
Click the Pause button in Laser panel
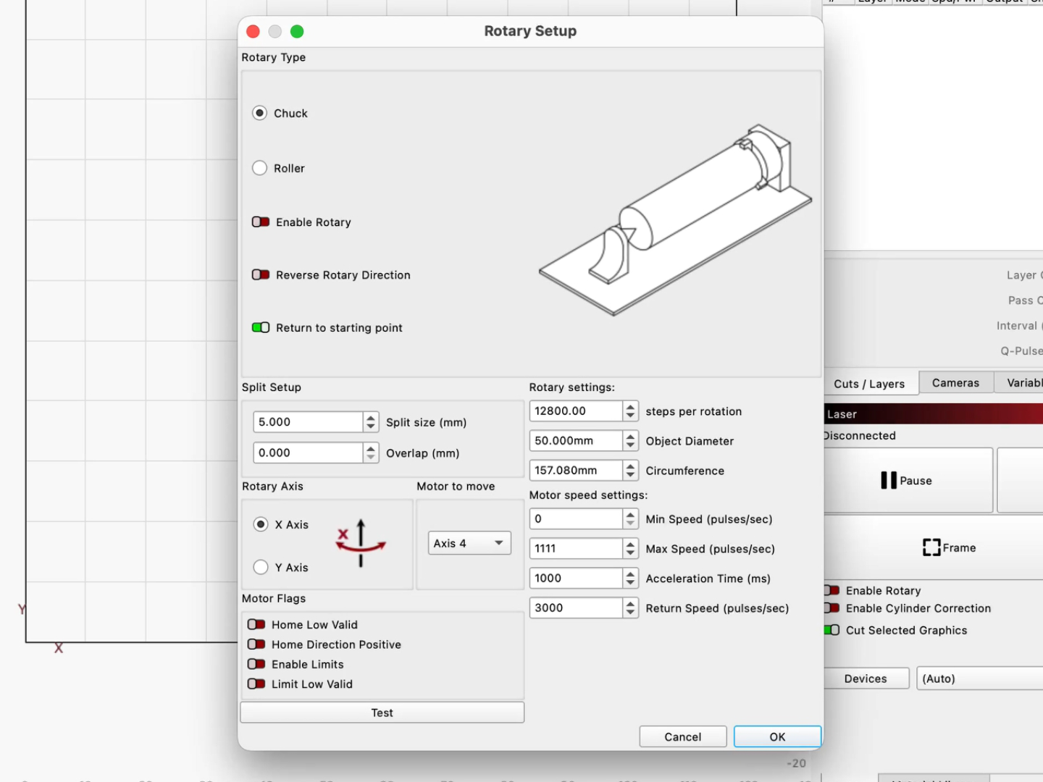click(x=907, y=480)
